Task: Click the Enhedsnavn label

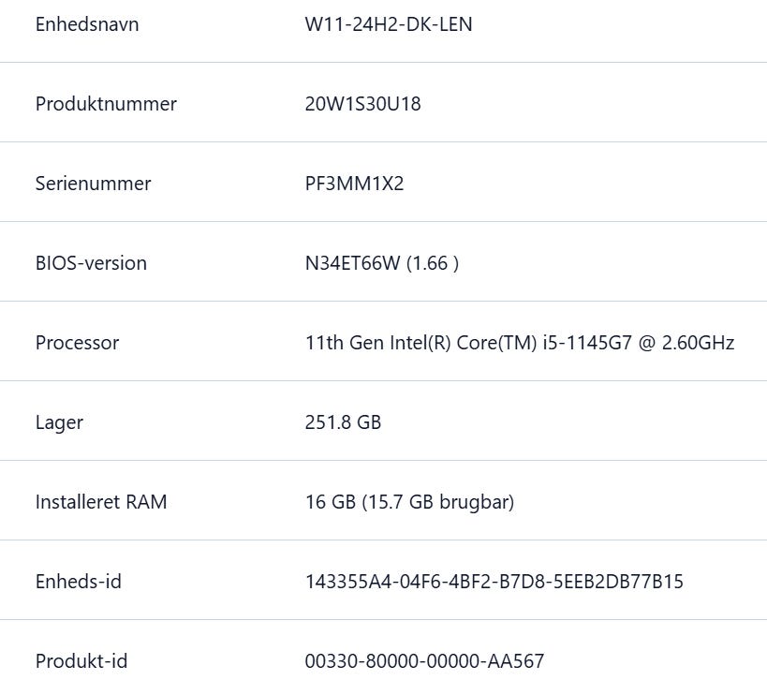Action: pyautogui.click(x=87, y=24)
